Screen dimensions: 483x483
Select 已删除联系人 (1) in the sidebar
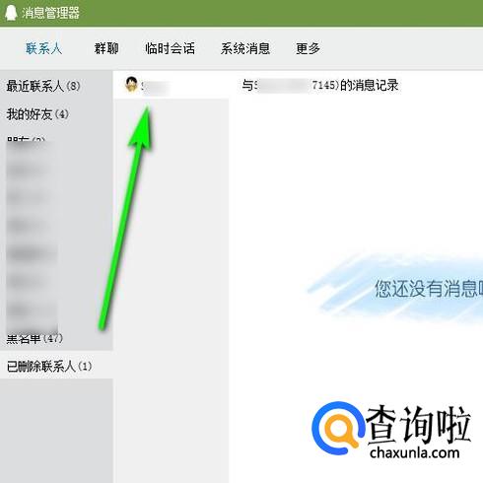tap(49, 366)
